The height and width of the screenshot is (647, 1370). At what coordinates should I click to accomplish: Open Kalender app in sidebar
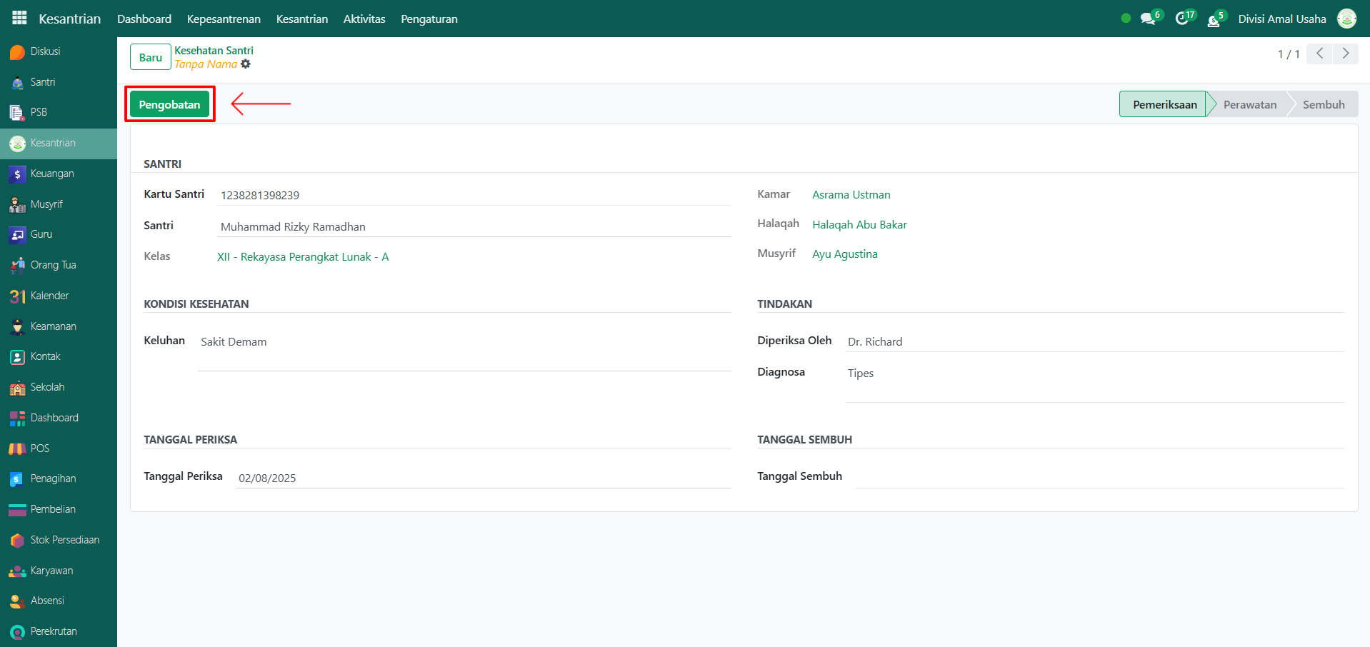[x=49, y=296]
